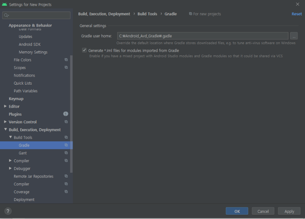This screenshot has height=219, width=305.
Task: Collapse Build, Execution, Deployment group
Action: (5, 129)
